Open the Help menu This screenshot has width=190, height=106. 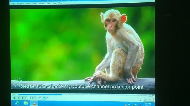click(60, 3)
